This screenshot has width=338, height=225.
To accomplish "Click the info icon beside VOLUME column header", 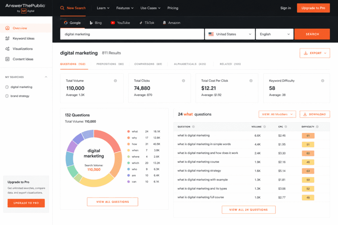I will [x=264, y=127].
